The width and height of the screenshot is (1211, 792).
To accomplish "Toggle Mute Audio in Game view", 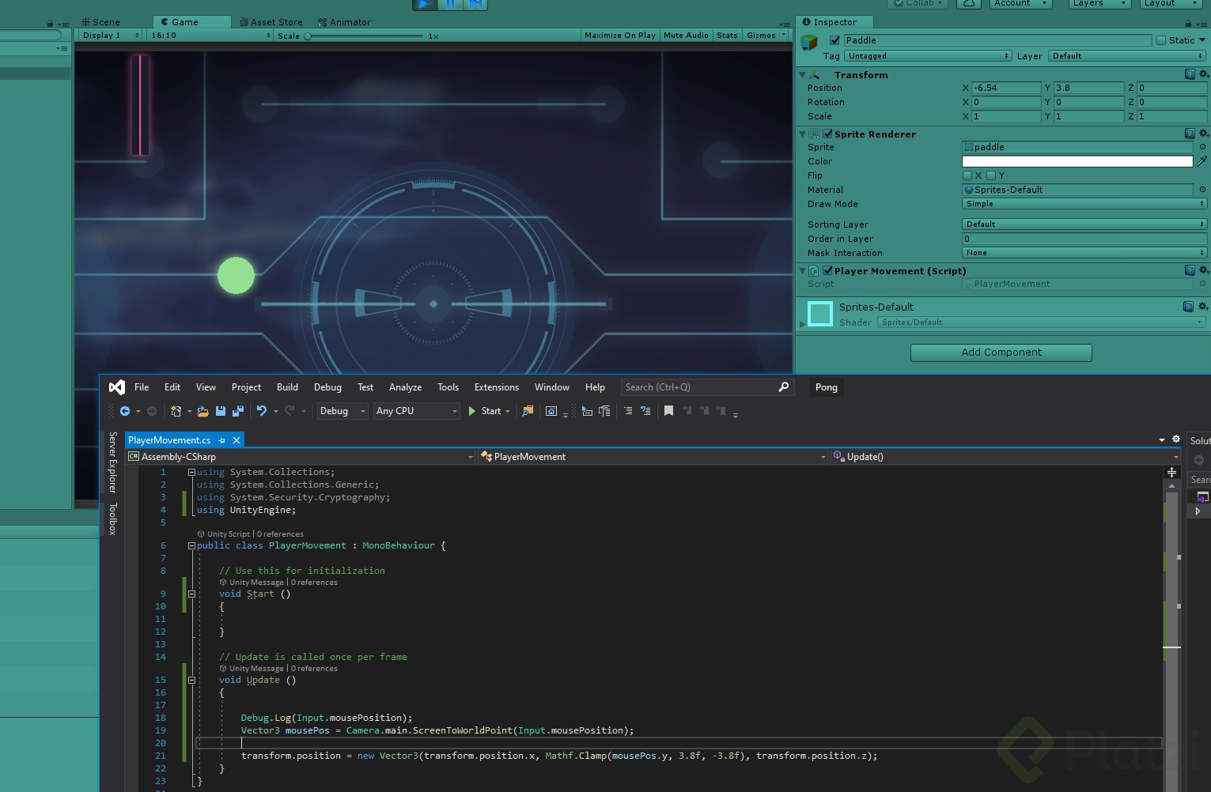I will coord(686,36).
